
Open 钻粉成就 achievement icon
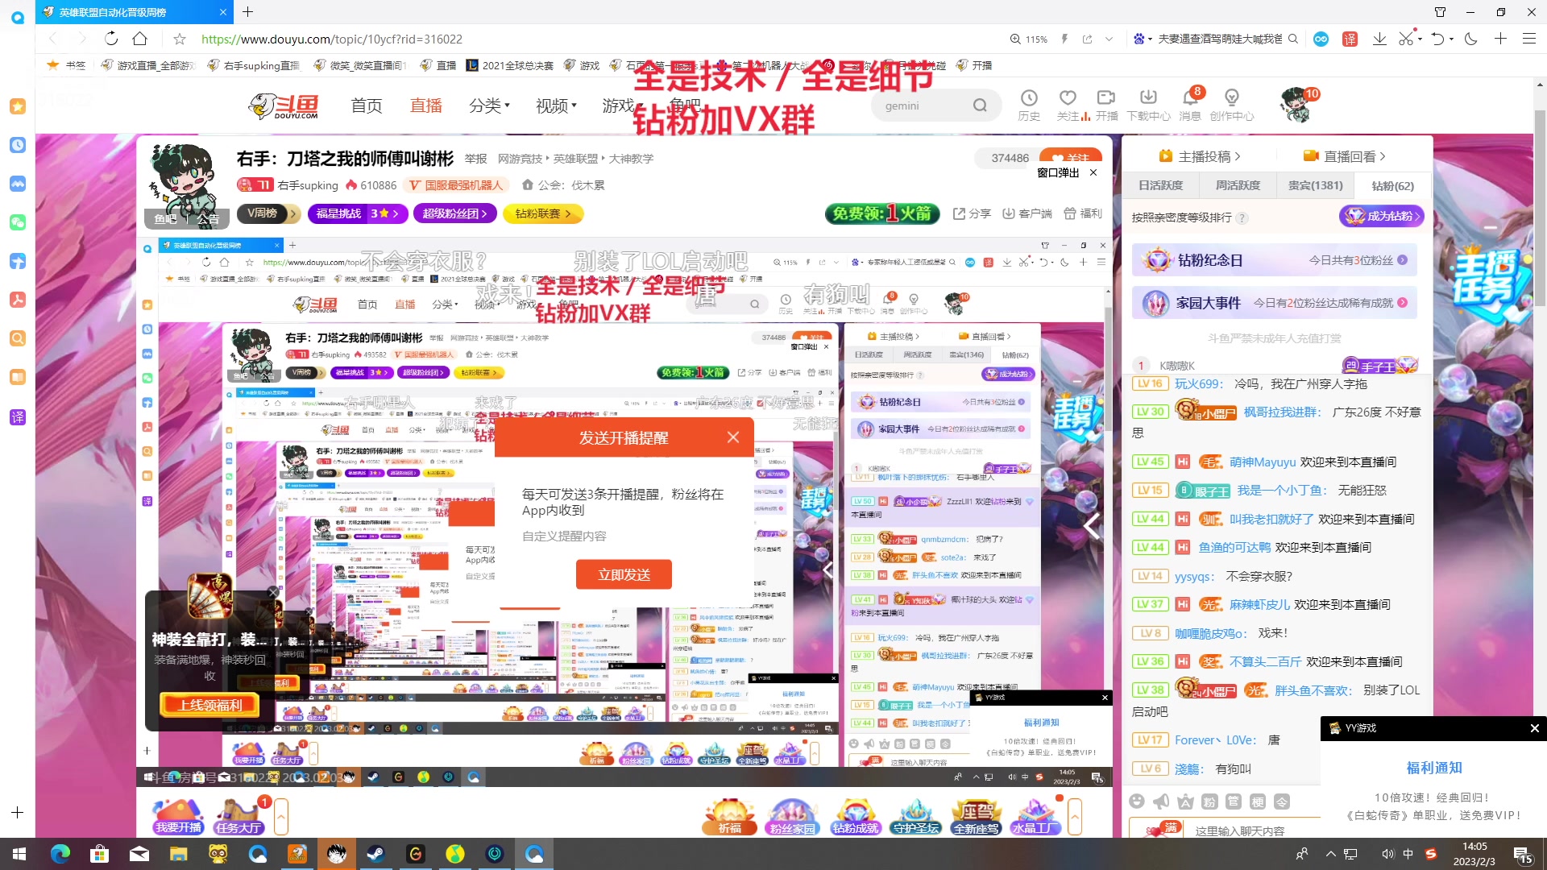(x=856, y=816)
